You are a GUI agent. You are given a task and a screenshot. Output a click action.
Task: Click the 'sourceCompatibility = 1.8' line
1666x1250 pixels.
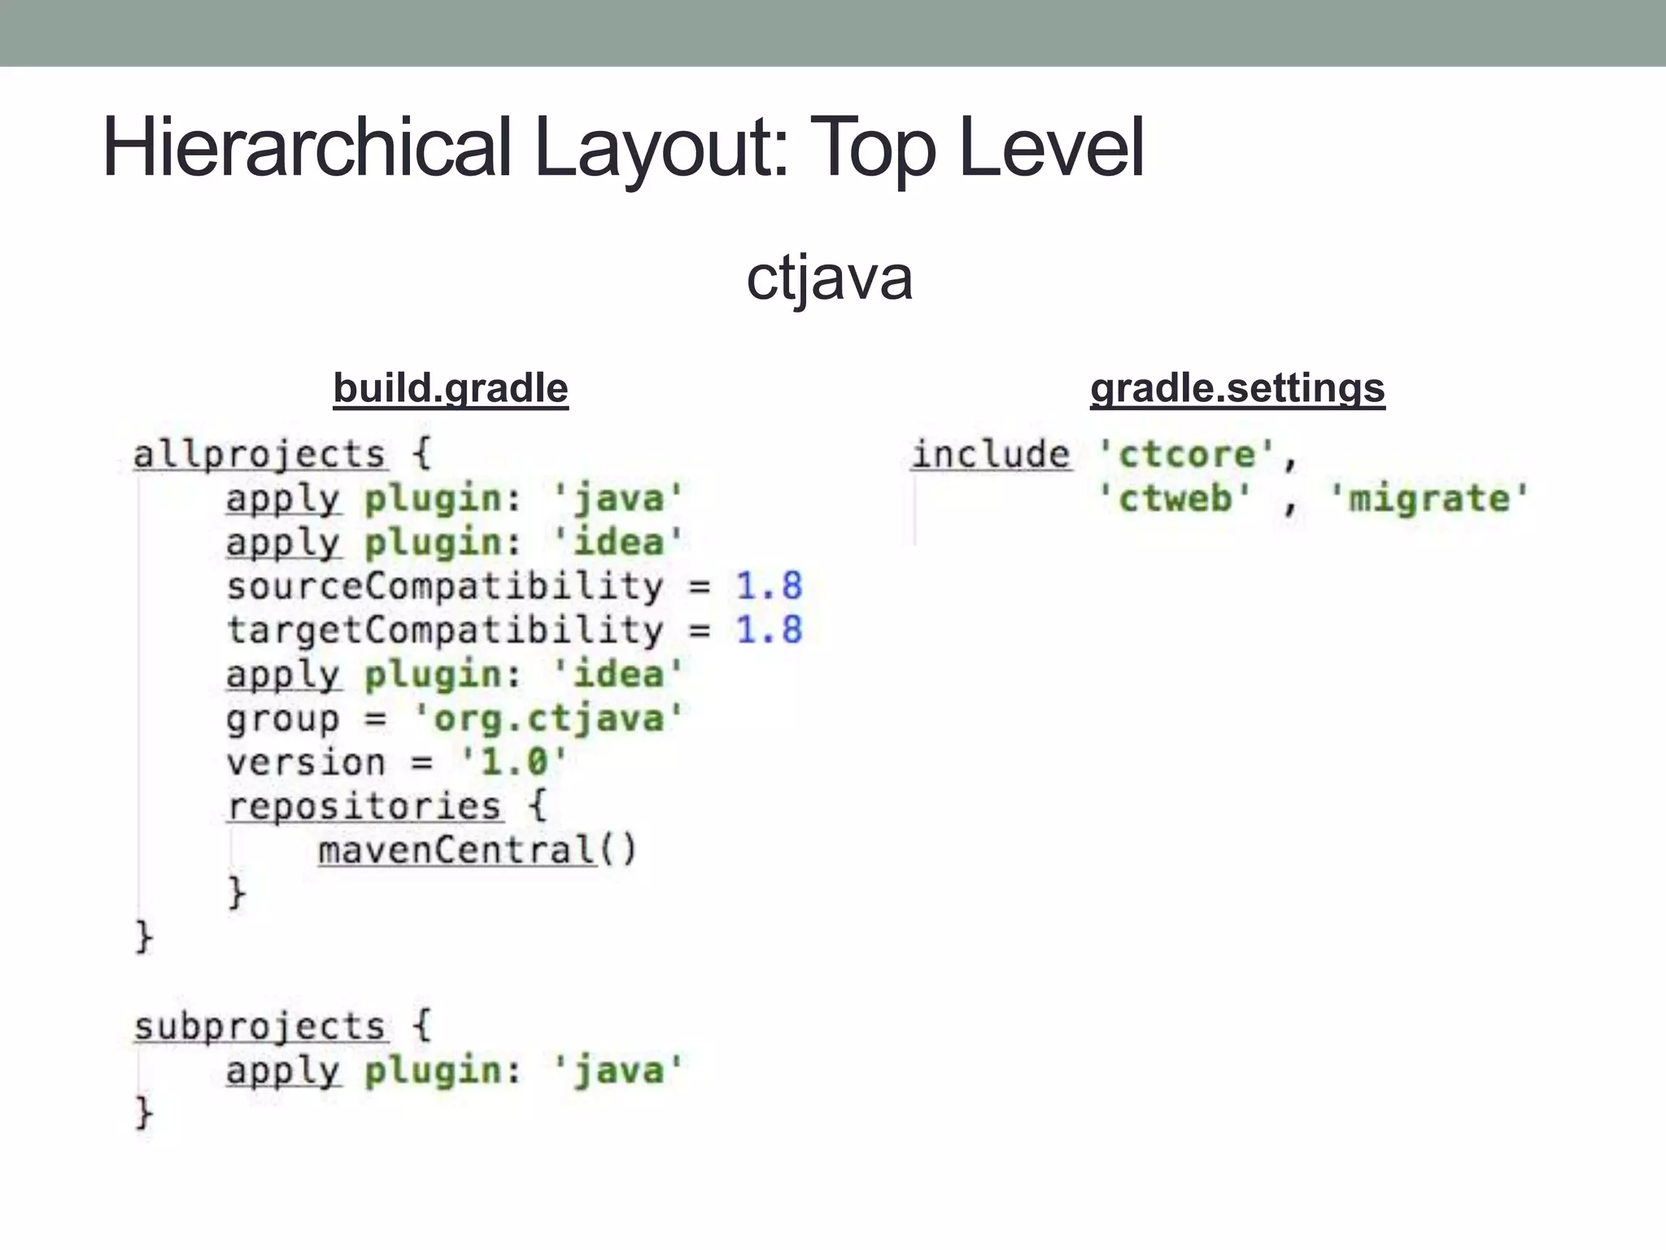click(515, 586)
